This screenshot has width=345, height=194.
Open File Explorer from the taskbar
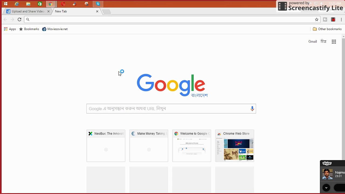tap(28, 4)
